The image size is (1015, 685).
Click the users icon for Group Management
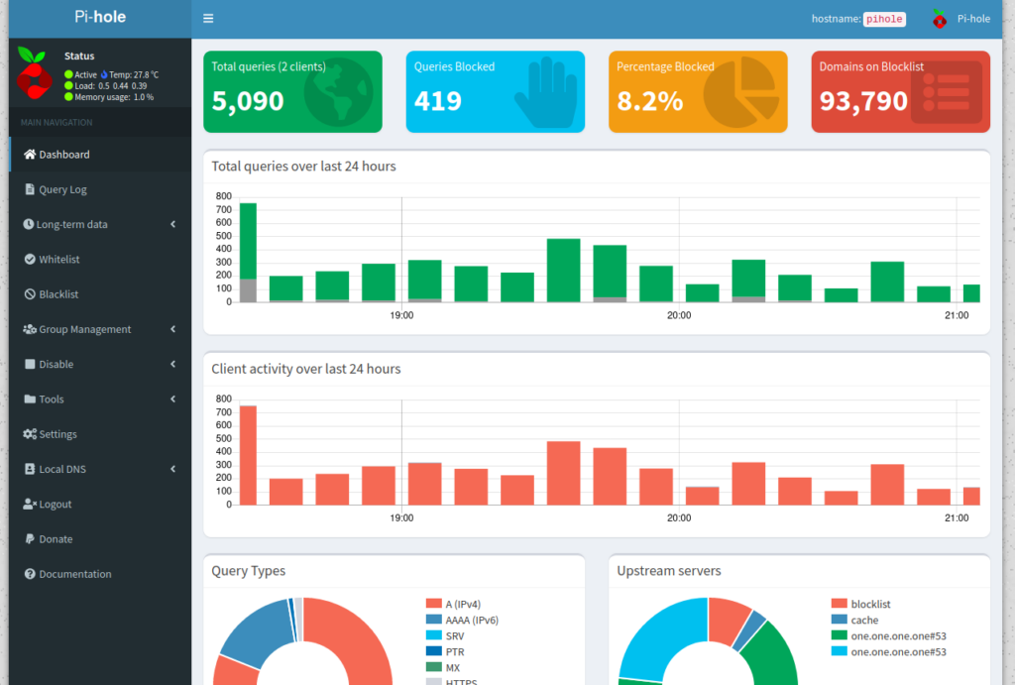click(x=30, y=329)
